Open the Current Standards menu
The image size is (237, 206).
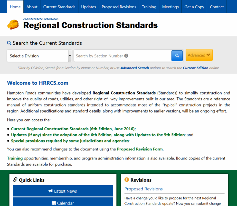pyautogui.click(x=59, y=7)
